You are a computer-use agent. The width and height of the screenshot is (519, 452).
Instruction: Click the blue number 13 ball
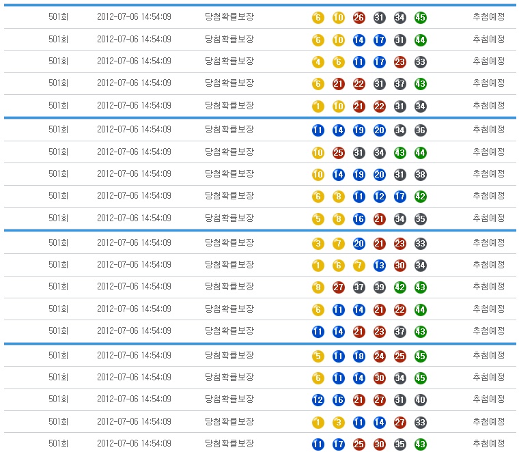379,266
